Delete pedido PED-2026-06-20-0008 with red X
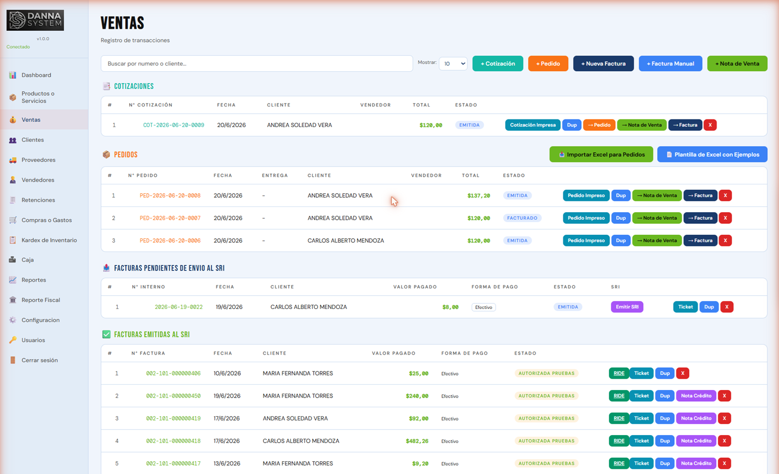Screen dimensions: 779x474 click(x=725, y=195)
